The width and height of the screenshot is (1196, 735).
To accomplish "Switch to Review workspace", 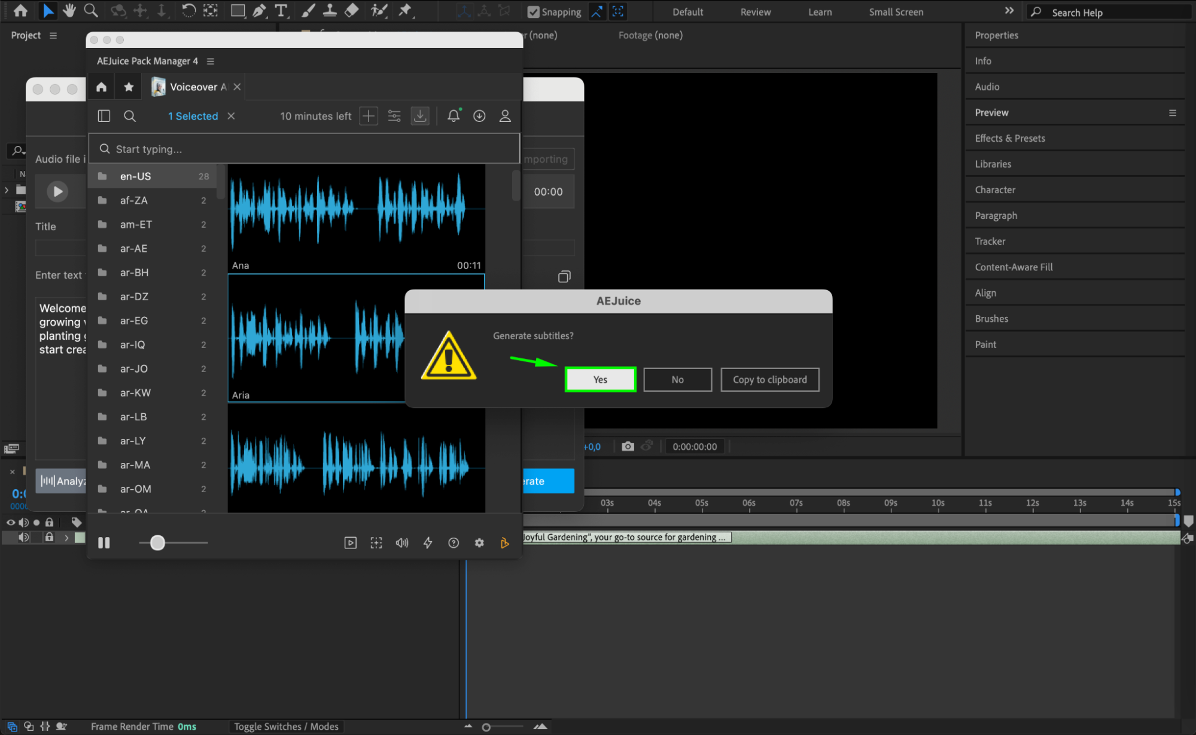I will click(755, 12).
